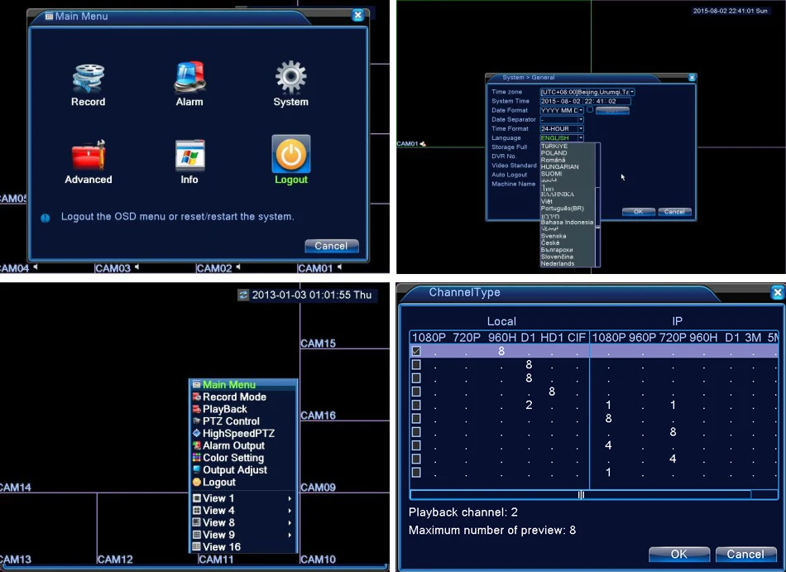Click the speaker icon beside CAM01 under Main Menu
This screenshot has width=786, height=572.
click(339, 267)
